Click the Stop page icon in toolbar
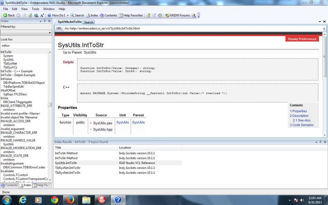This screenshot has height=205, width=328. point(24,15)
